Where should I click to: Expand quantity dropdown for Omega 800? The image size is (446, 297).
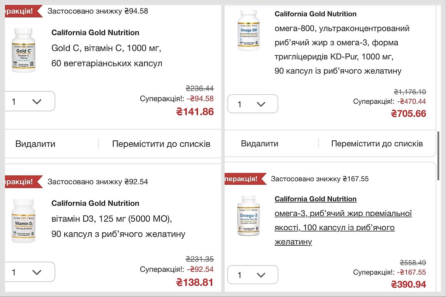pos(253,104)
